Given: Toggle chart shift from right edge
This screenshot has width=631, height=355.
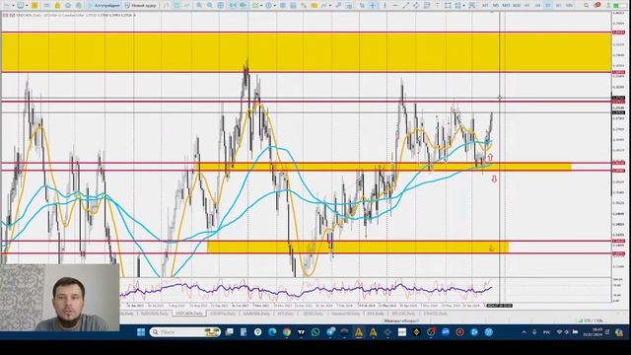Looking at the screenshot, I should click(244, 6).
